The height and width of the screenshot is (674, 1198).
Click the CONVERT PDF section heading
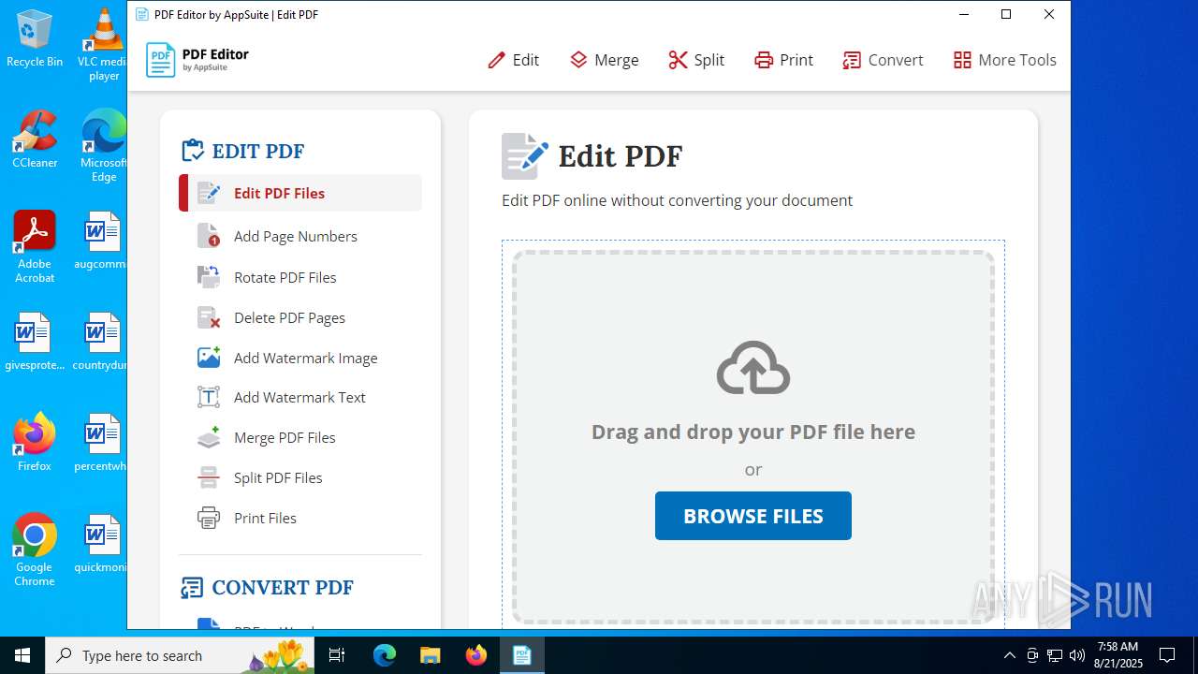tap(267, 587)
